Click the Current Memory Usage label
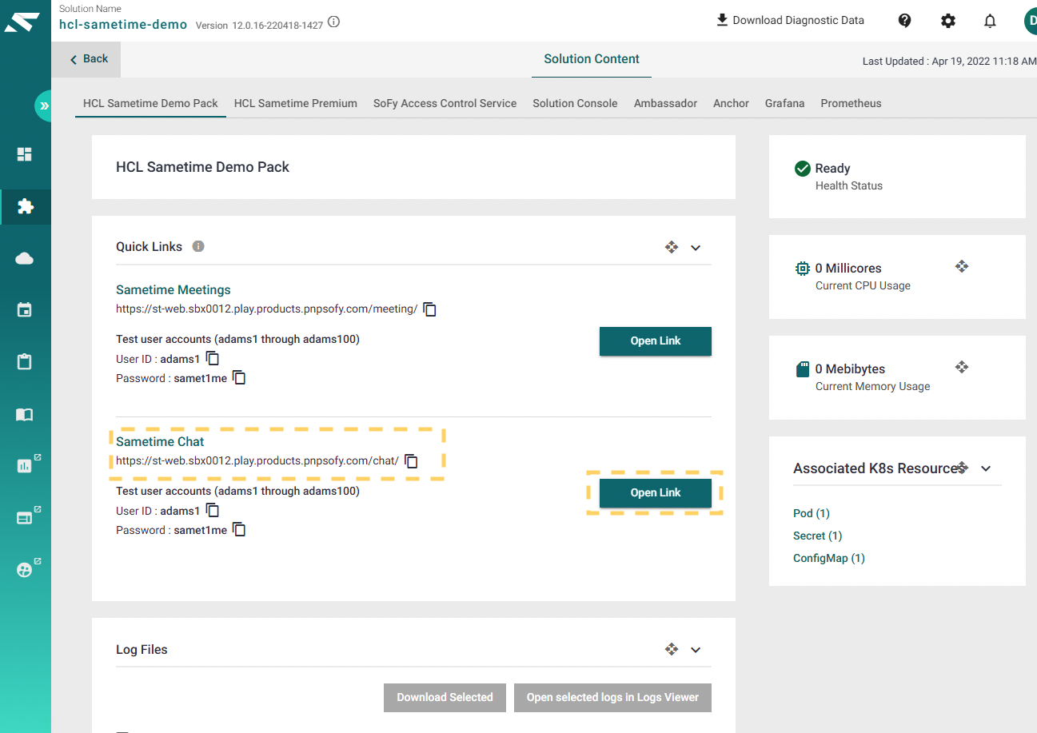 point(873,386)
